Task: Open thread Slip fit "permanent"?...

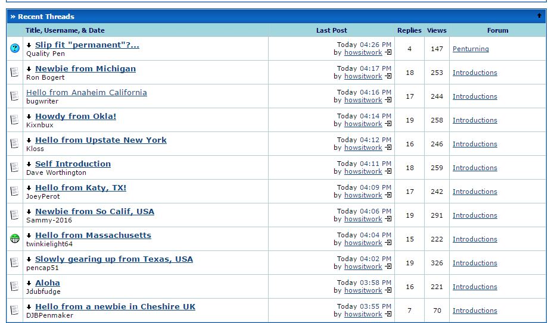Action: click(x=87, y=45)
